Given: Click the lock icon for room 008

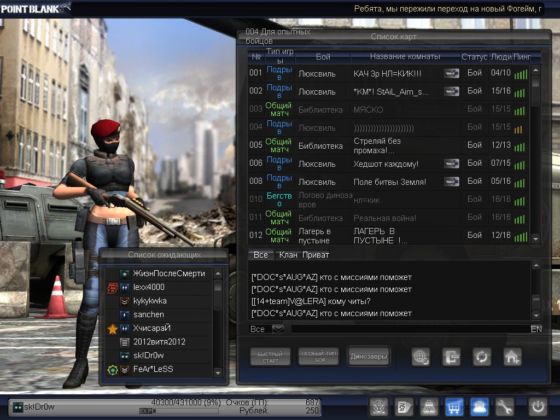Looking at the screenshot, I should tap(451, 182).
